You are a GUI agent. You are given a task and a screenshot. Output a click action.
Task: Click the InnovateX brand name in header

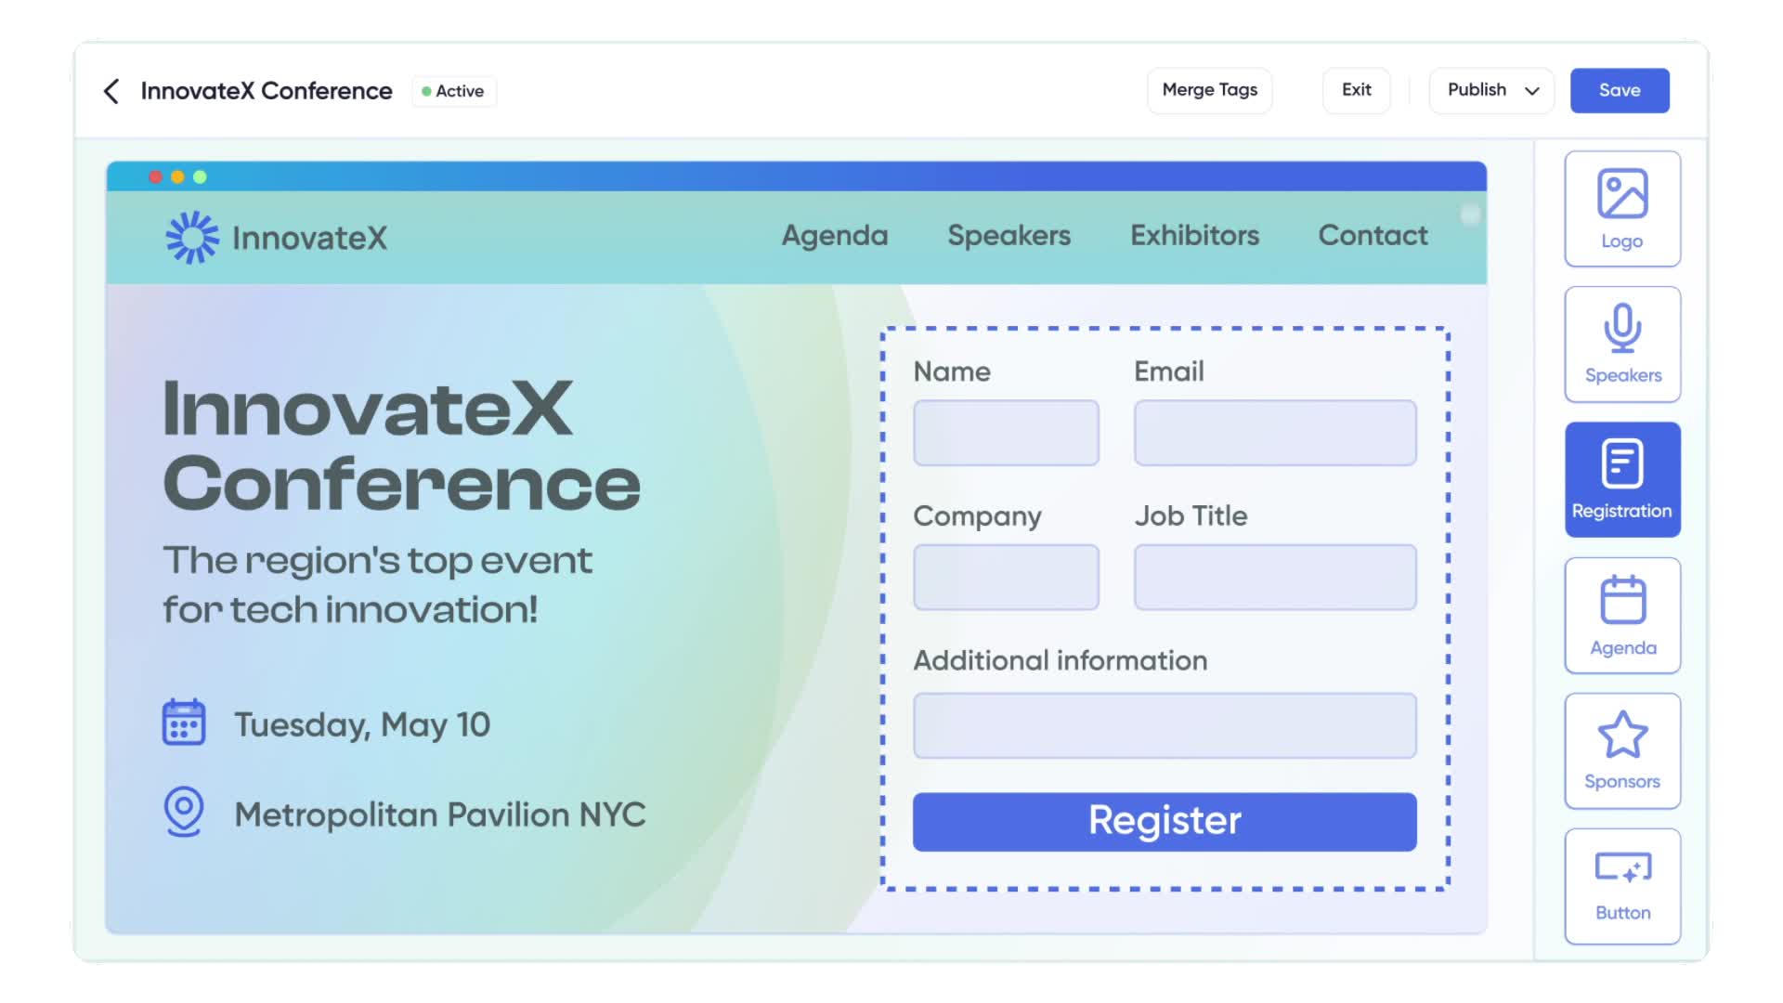[x=309, y=238]
